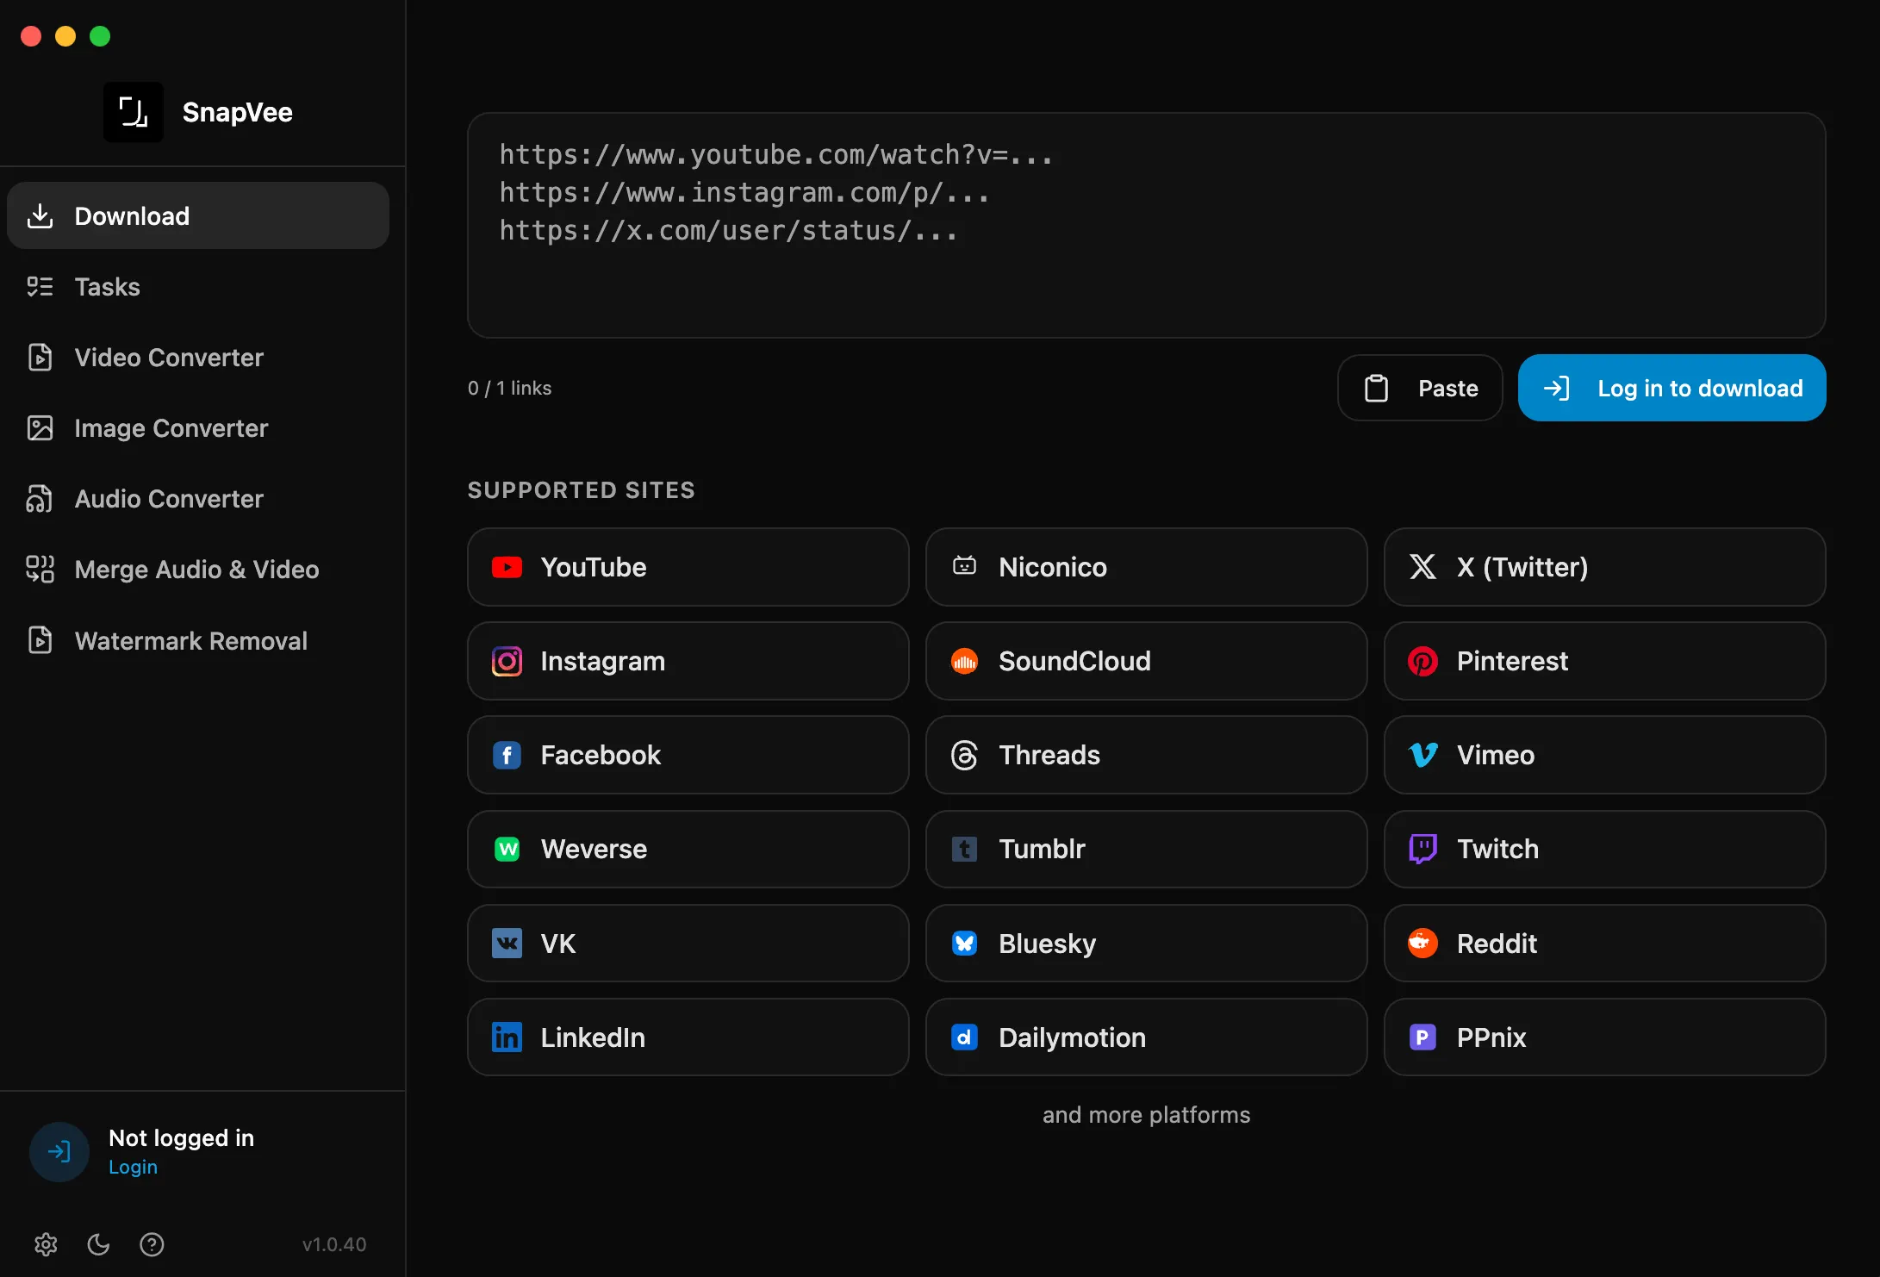Image resolution: width=1880 pixels, height=1277 pixels.
Task: Click the Bluesky logo icon
Action: (x=964, y=943)
